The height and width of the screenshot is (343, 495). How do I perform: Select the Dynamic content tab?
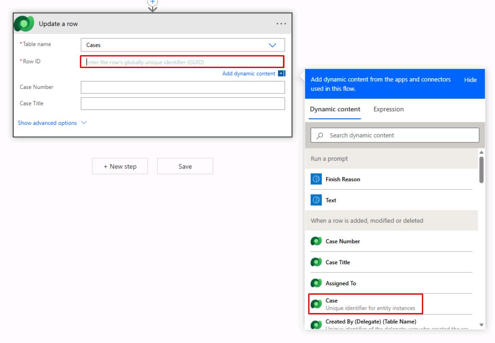pos(335,109)
